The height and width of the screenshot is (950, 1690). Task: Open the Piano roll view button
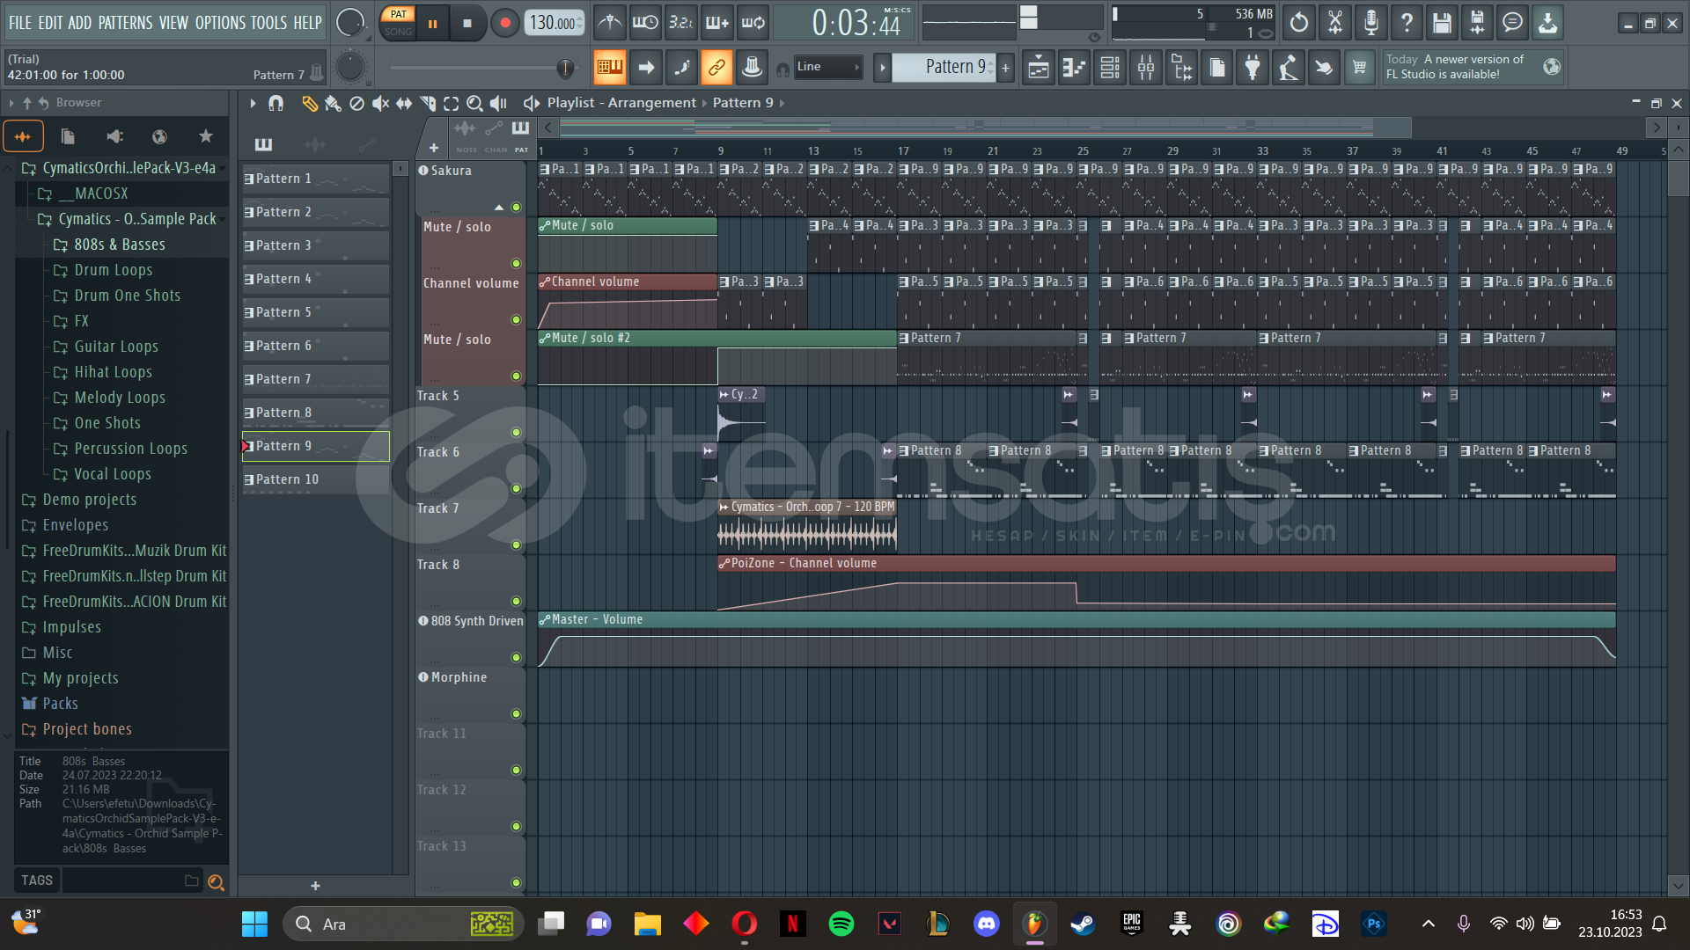pos(1075,68)
